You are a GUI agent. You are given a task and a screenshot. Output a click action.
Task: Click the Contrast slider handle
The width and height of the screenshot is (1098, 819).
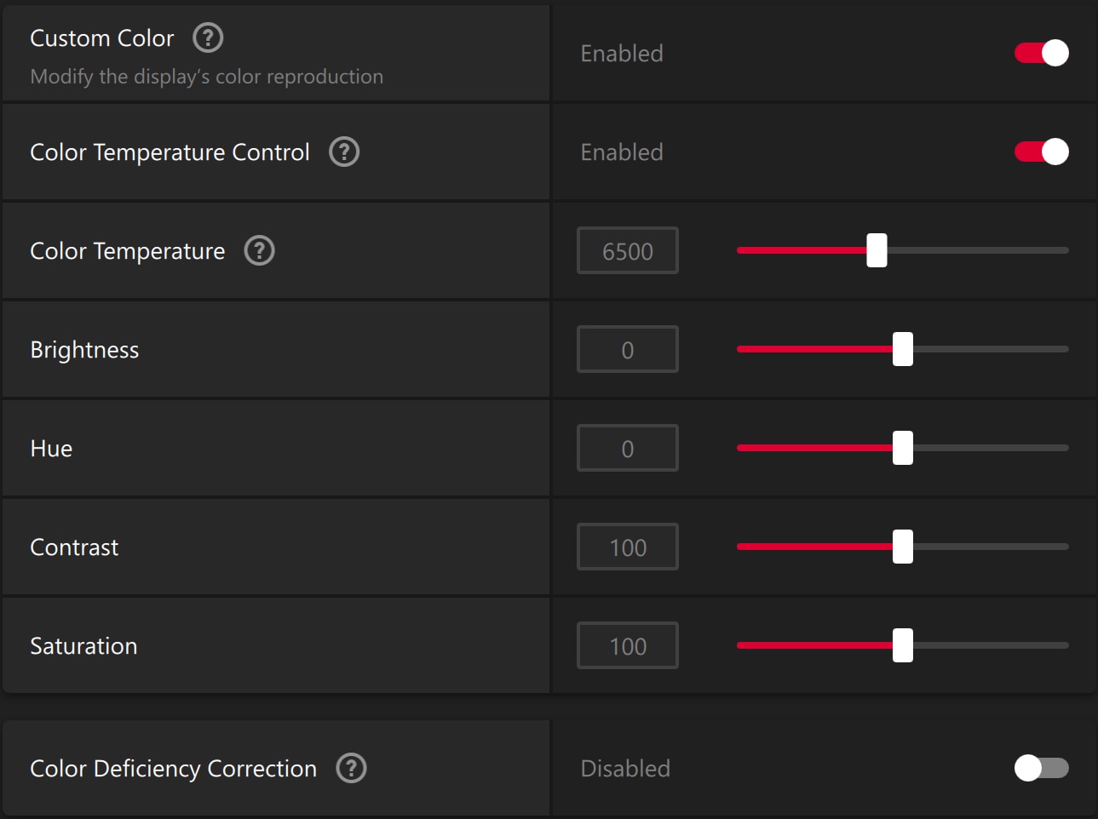903,547
